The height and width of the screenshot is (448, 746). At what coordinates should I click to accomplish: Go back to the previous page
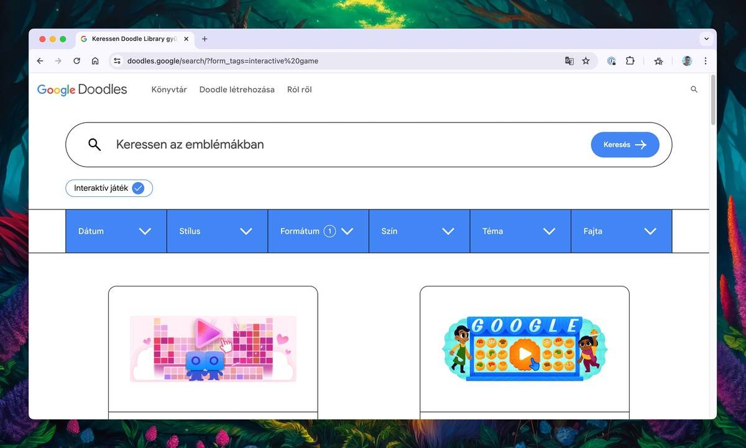pyautogui.click(x=40, y=61)
